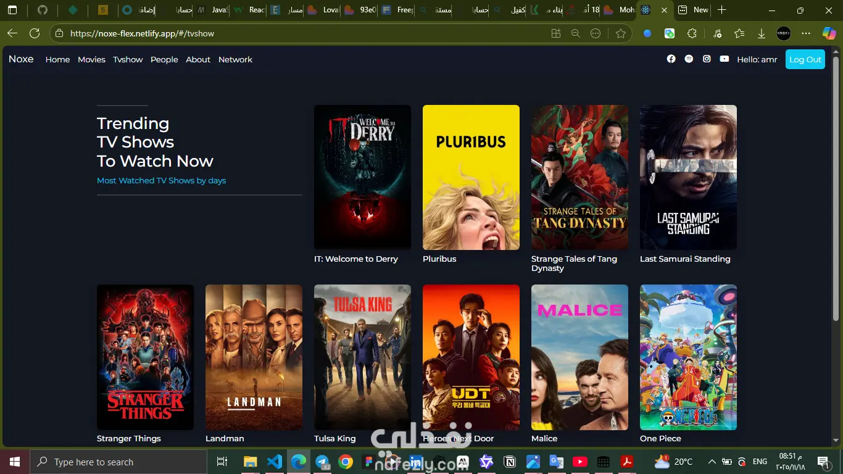Click the Windows taskbar search box
The height and width of the screenshot is (474, 843).
[x=118, y=462]
